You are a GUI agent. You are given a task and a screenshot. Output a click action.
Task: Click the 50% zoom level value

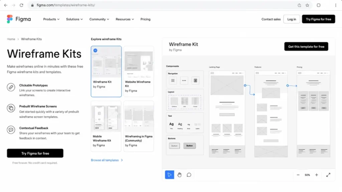pyautogui.click(x=307, y=175)
